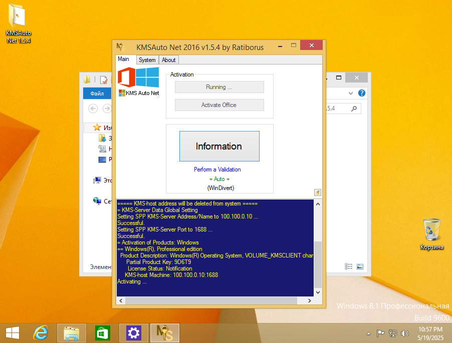
Task: Select the running KMSAuto icon in the taskbar
Action: (164, 332)
